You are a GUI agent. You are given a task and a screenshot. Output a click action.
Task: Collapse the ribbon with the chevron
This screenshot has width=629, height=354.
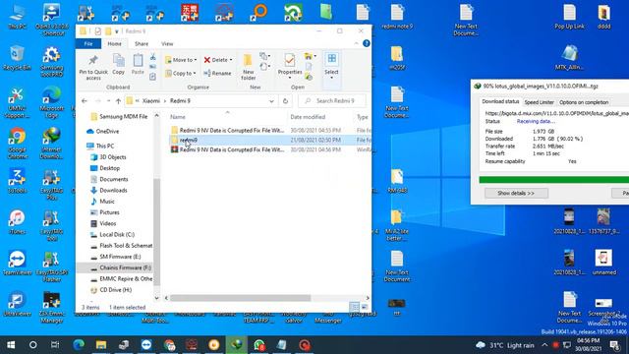(x=356, y=43)
